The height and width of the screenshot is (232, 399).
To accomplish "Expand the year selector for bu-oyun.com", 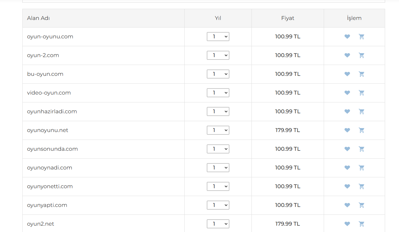I will point(218,74).
